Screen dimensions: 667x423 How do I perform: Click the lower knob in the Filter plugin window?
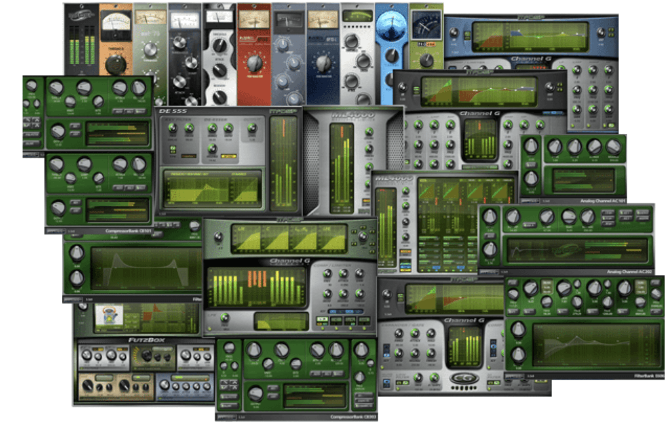pos(76,278)
